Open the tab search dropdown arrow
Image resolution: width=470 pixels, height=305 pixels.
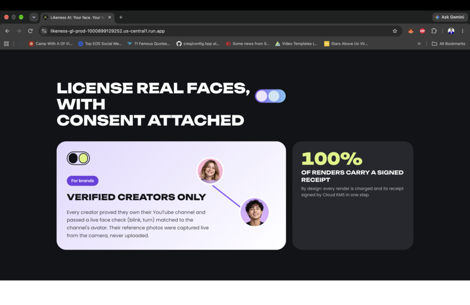coord(34,17)
